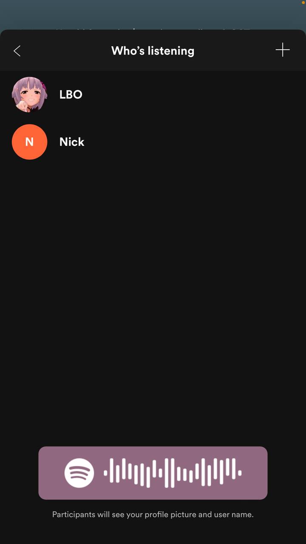
Task: Select the LBO participant name
Action: coord(71,94)
